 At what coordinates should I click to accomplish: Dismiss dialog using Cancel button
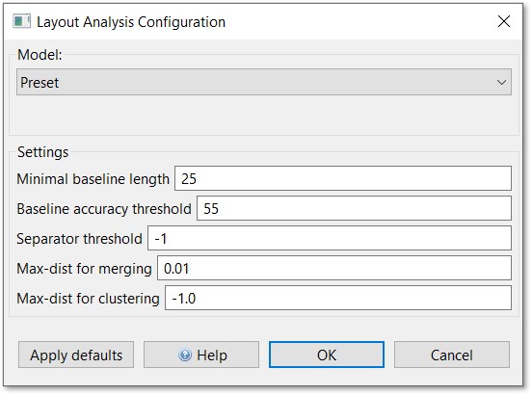point(452,355)
